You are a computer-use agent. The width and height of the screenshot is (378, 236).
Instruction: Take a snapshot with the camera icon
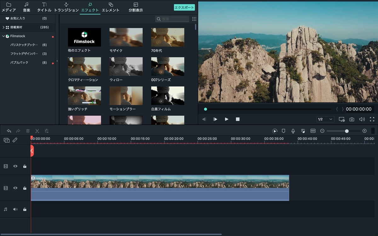[x=352, y=119]
